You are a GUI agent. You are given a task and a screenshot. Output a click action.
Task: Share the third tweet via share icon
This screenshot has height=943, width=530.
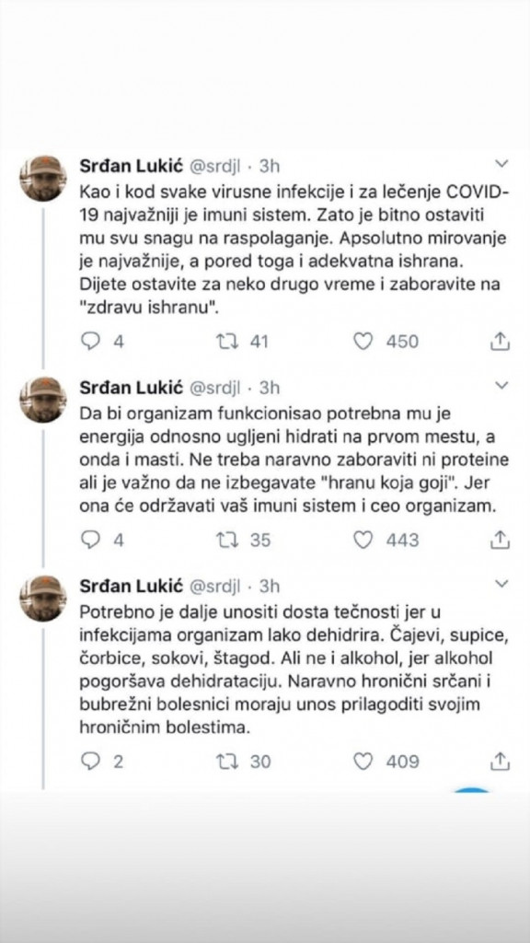(x=501, y=762)
